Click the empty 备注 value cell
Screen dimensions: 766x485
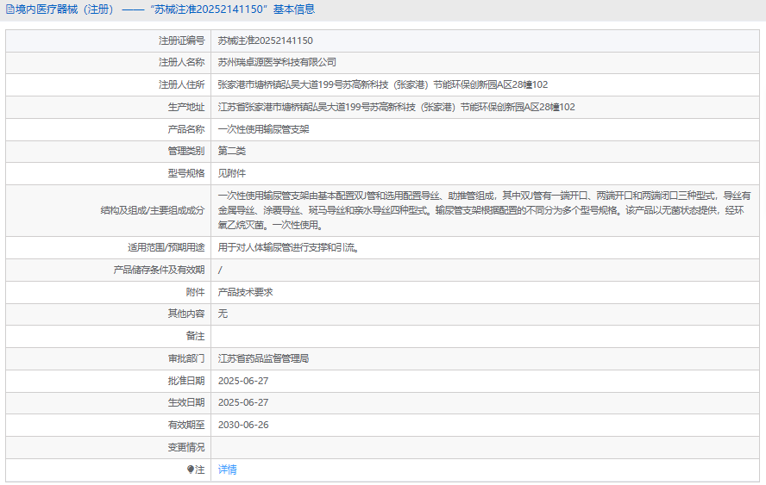483,336
